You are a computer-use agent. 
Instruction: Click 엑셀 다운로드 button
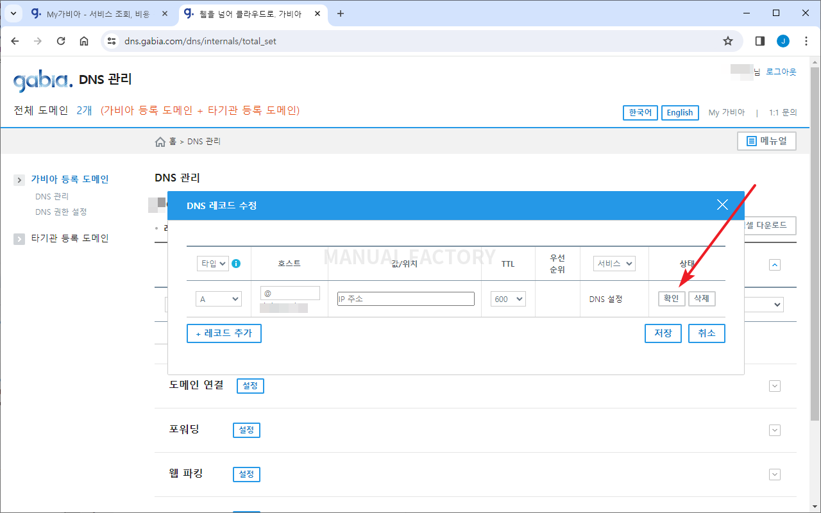click(770, 226)
